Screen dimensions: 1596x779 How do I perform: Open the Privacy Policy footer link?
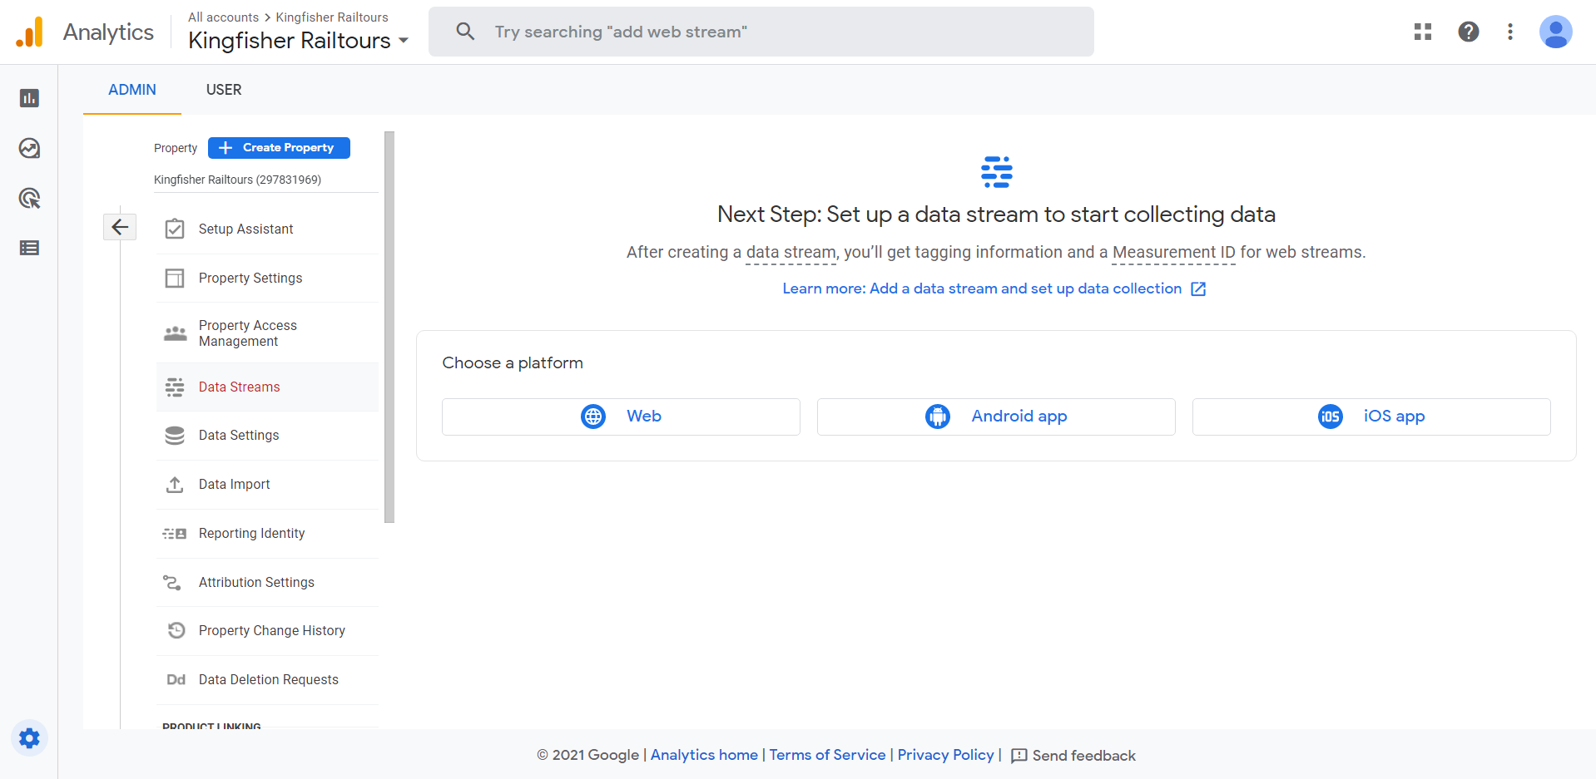945,755
